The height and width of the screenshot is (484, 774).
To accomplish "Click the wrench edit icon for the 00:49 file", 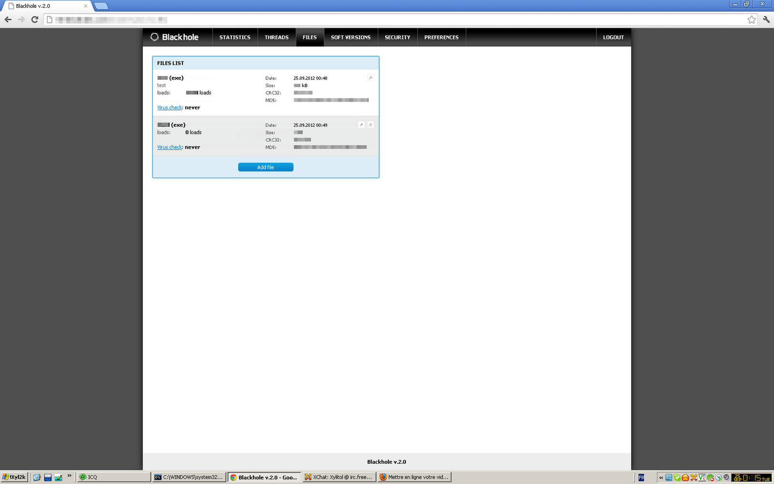I will [x=361, y=125].
